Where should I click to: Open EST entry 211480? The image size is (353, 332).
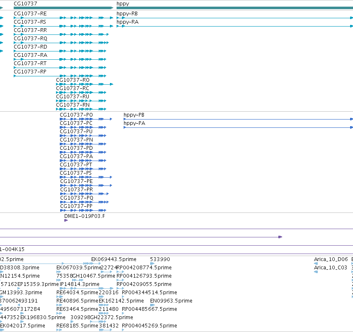click(x=109, y=309)
